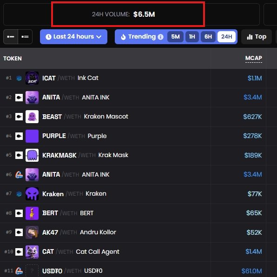Click the #11 rank number
This screenshot has width=277, height=277.
pyautogui.click(x=9, y=270)
